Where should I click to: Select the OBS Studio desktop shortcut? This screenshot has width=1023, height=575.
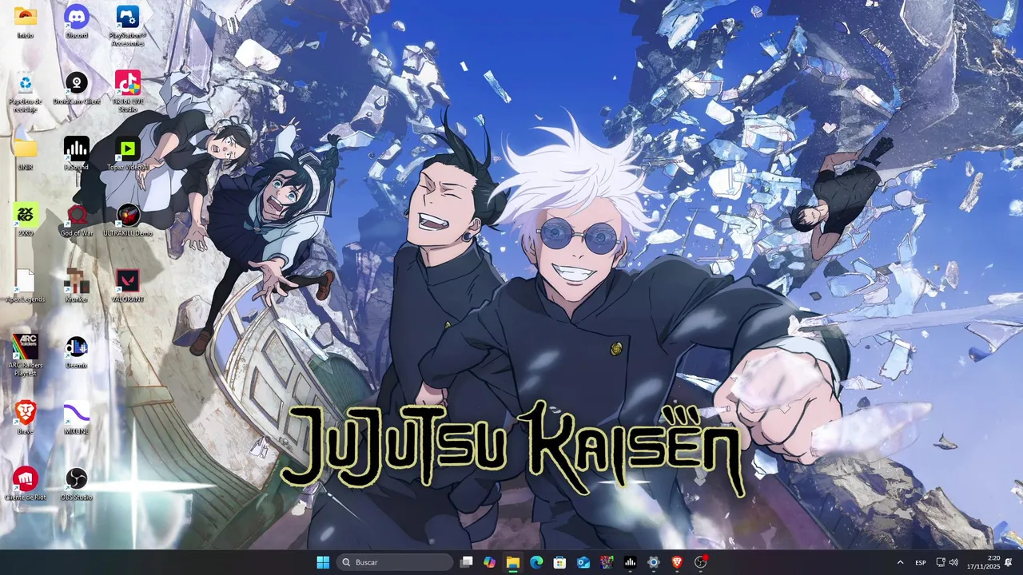[x=77, y=484]
